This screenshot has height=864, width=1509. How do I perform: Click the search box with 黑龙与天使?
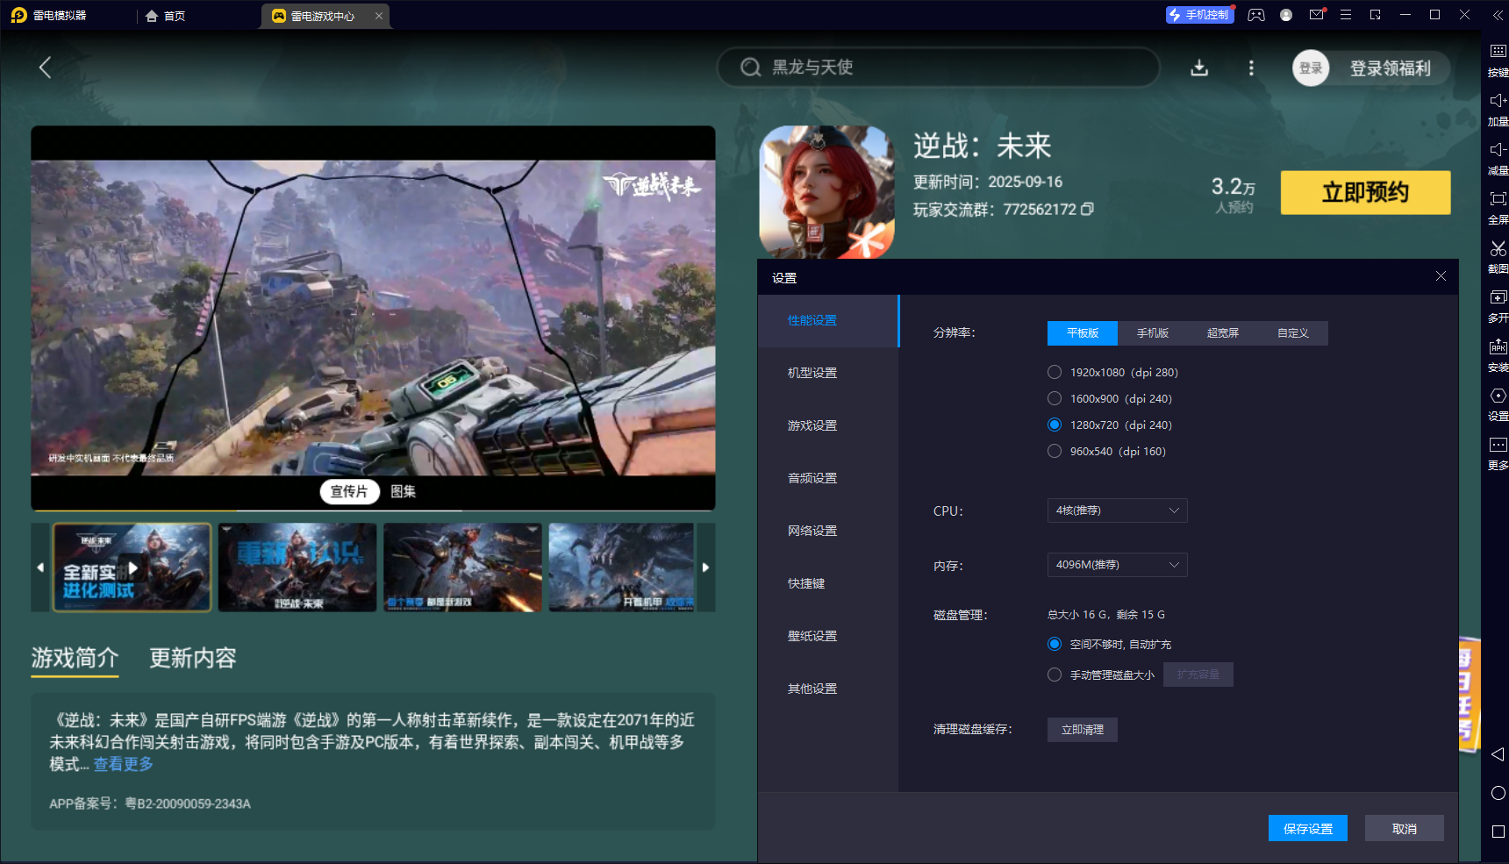(x=939, y=68)
